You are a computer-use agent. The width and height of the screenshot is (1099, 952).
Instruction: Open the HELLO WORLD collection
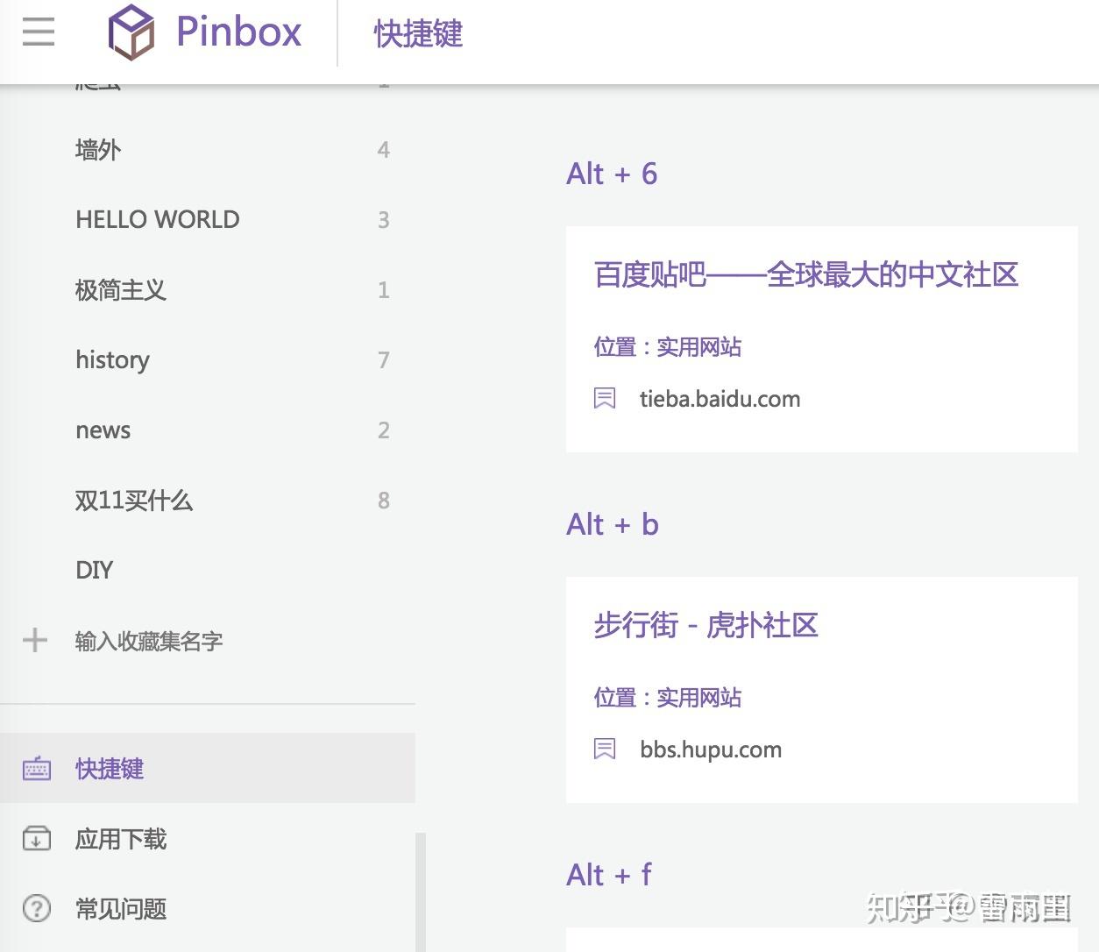tap(208, 219)
